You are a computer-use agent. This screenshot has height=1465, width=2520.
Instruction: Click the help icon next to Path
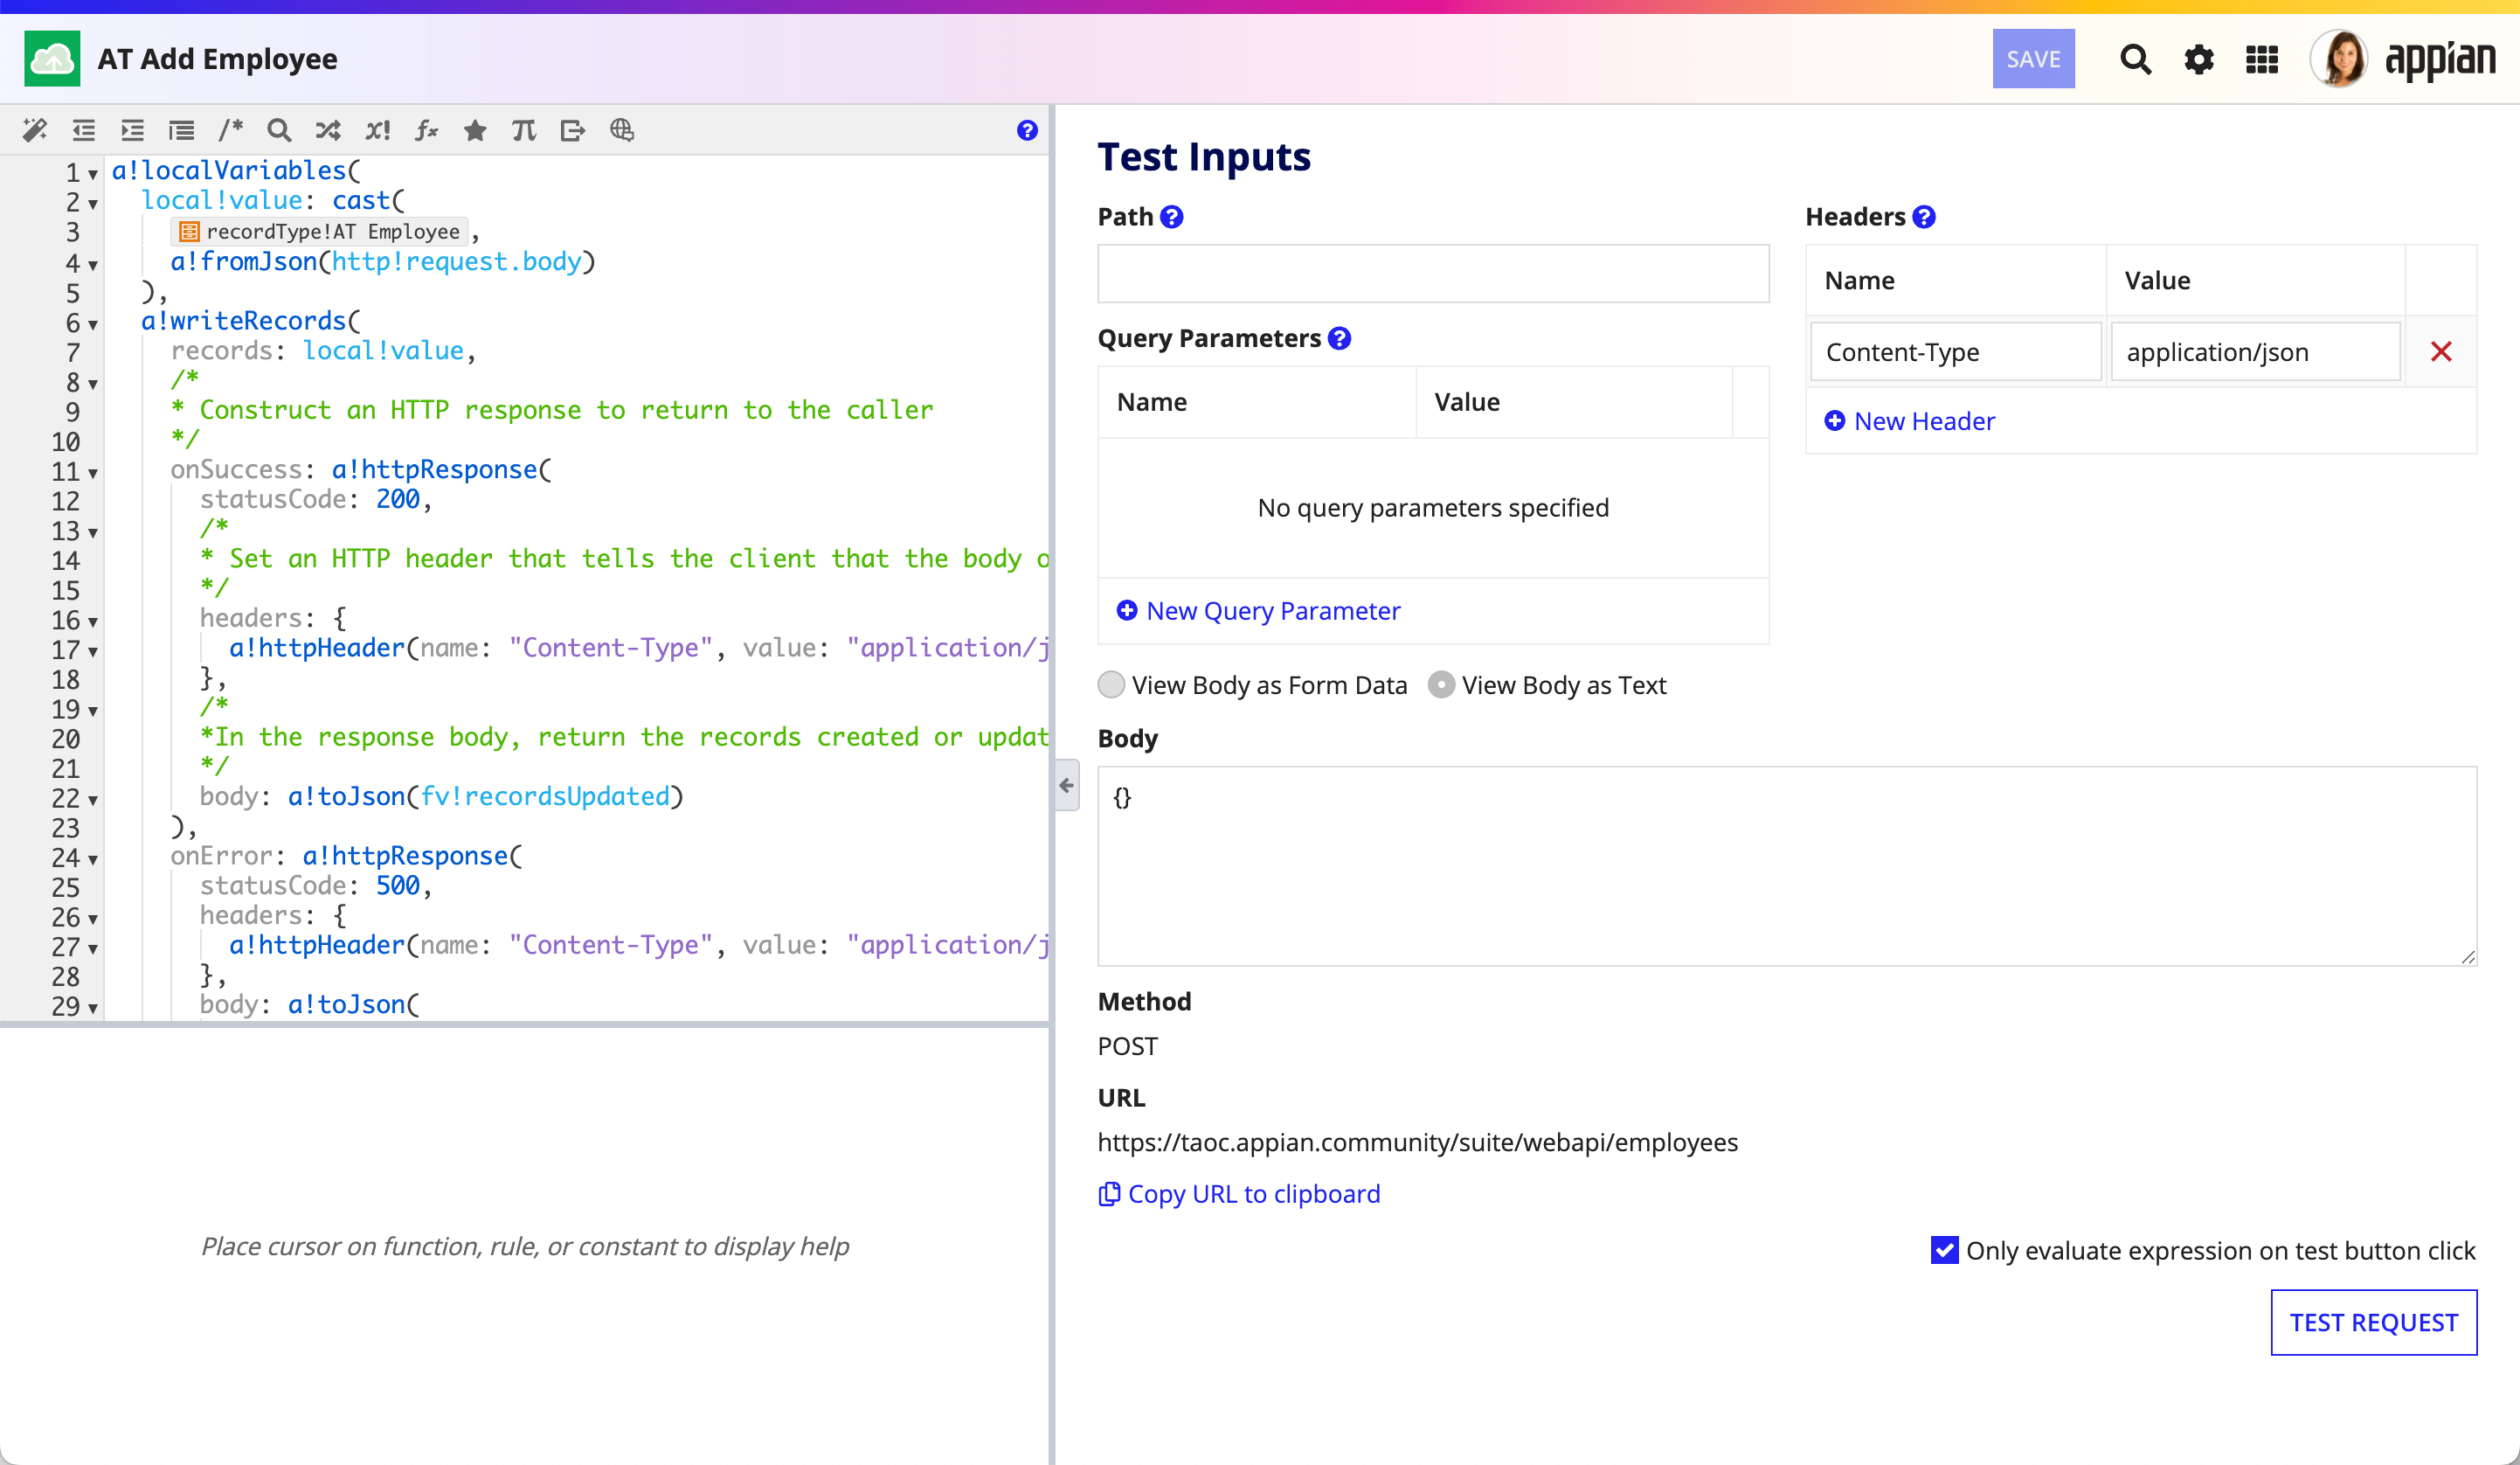1172,217
